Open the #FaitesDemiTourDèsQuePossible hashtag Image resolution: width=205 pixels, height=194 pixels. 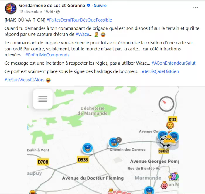pos(79,20)
